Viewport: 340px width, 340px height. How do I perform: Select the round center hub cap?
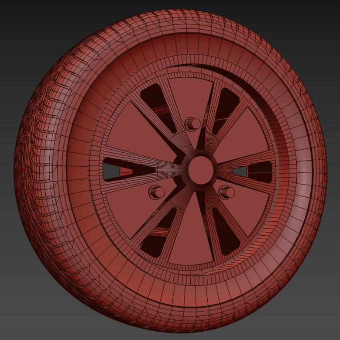pos(201,170)
